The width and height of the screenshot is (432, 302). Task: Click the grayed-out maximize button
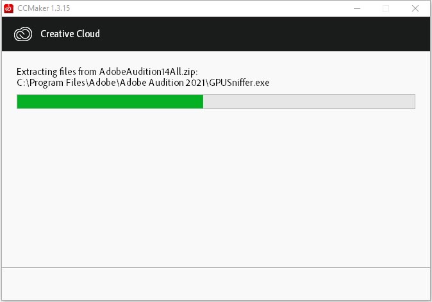coord(386,8)
